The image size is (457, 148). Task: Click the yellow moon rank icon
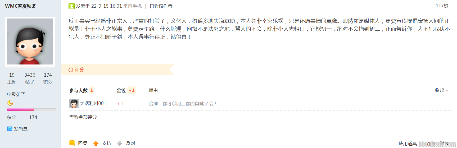click(x=10, y=103)
